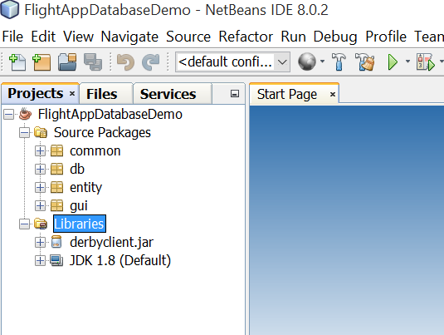This screenshot has width=444, height=335.
Task: Expand the gui package node
Action: (x=40, y=205)
